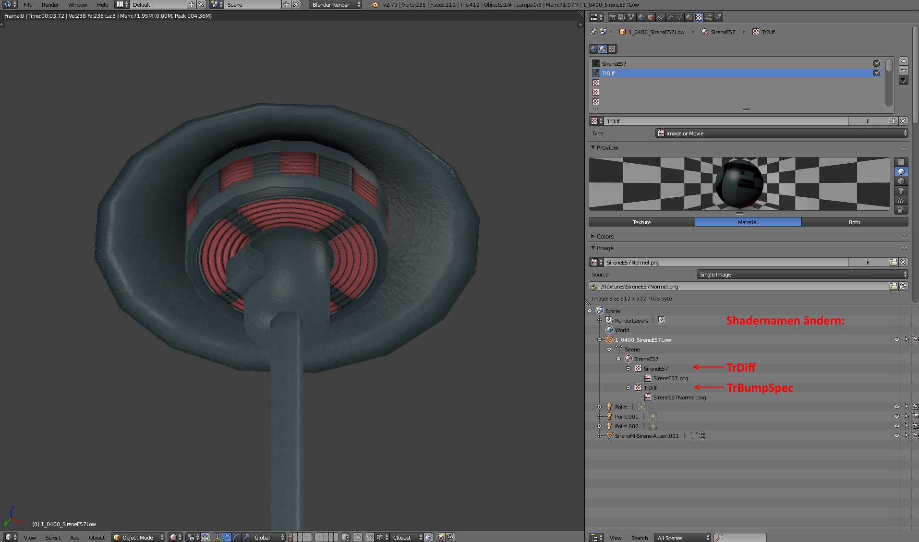Screen dimensions: 919x542
Task: Open the Render menu
Action: pyautogui.click(x=50, y=5)
